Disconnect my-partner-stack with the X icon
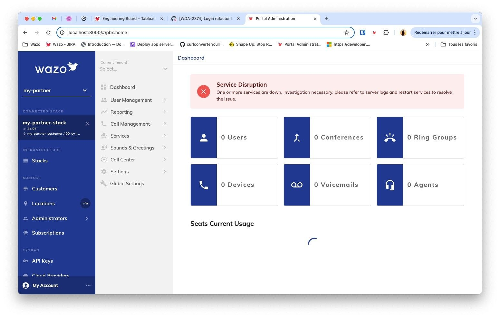Screen dimensions: 500x318 click(87, 123)
